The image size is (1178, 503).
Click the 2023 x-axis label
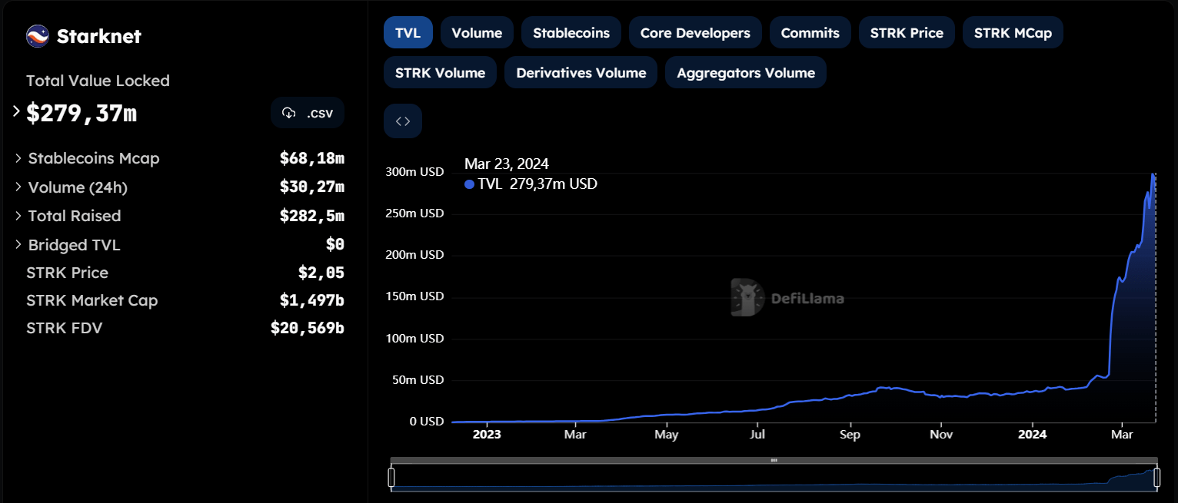click(487, 435)
